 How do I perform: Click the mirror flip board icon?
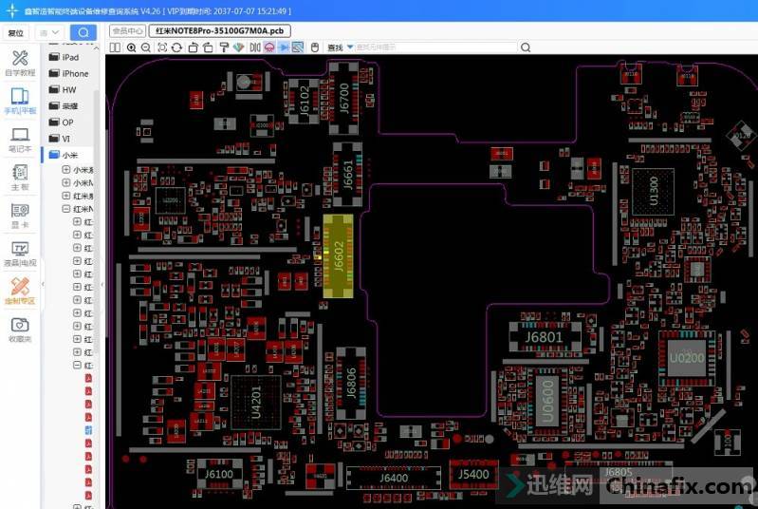pos(254,47)
